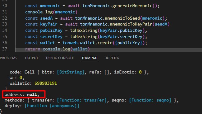Click the TERMINAL tab
The image size is (202, 114).
[90, 58]
